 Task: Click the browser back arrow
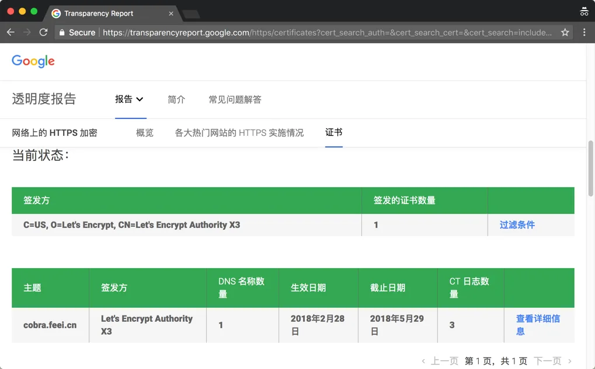11,33
